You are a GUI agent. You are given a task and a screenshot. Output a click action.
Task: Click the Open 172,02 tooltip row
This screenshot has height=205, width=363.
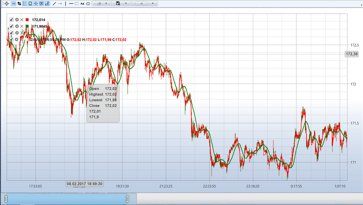point(103,88)
